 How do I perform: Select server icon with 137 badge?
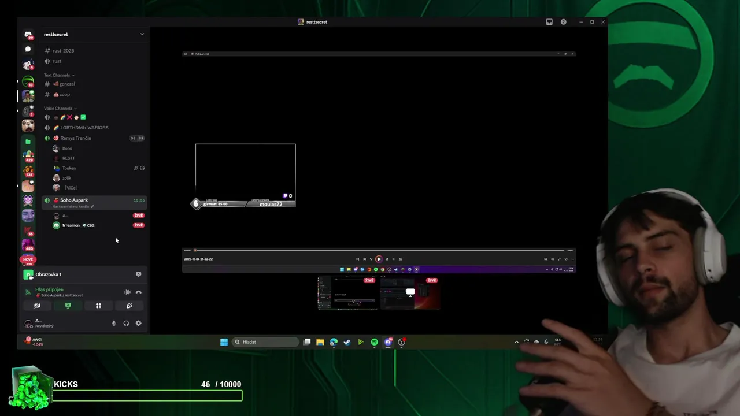pyautogui.click(x=28, y=171)
